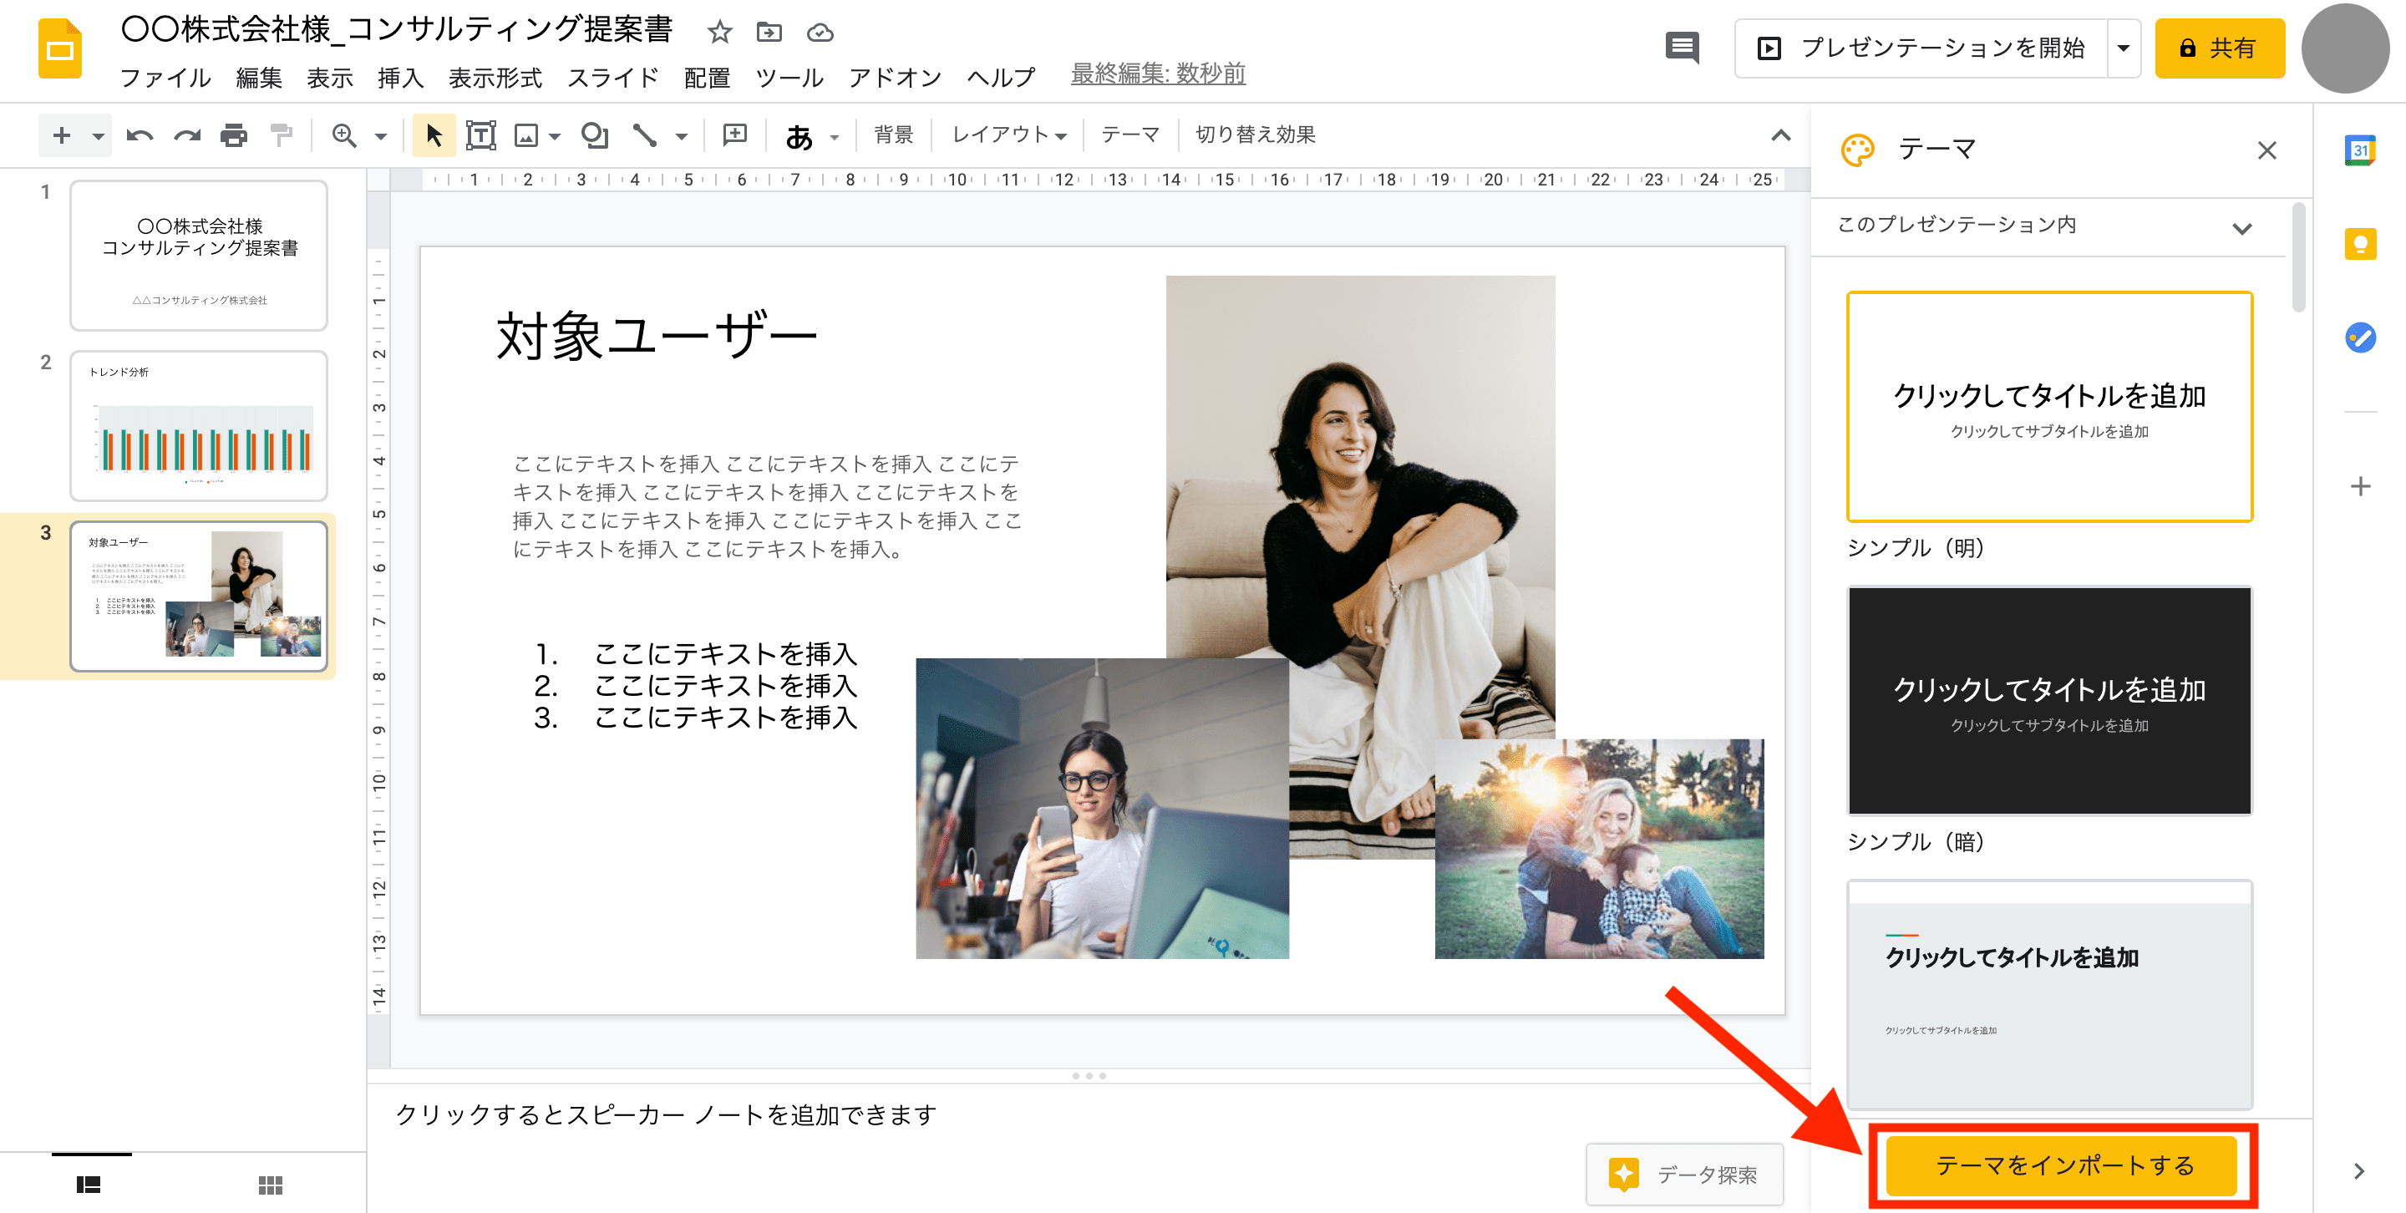Click the Google Slides home logo

pos(60,48)
